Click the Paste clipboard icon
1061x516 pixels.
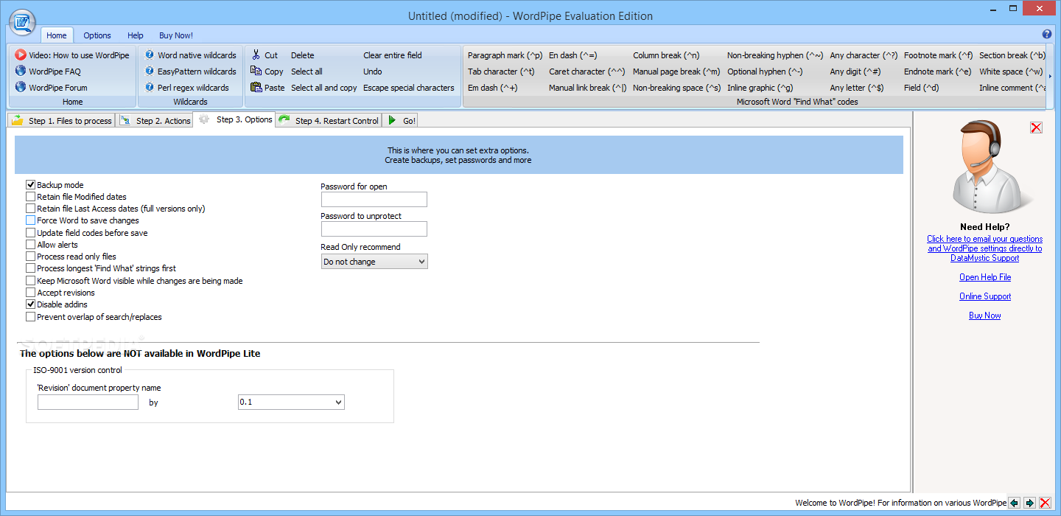pyautogui.click(x=256, y=88)
